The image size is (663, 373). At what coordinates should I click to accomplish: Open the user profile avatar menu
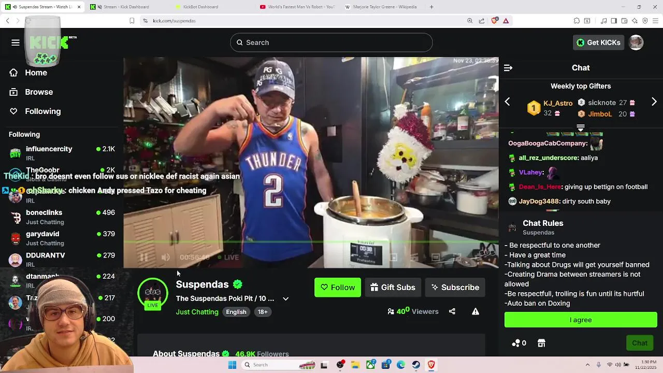[x=636, y=42]
